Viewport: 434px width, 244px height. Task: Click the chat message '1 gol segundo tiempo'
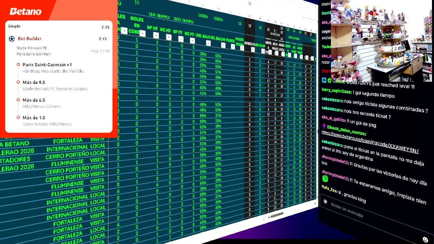click(x=373, y=94)
